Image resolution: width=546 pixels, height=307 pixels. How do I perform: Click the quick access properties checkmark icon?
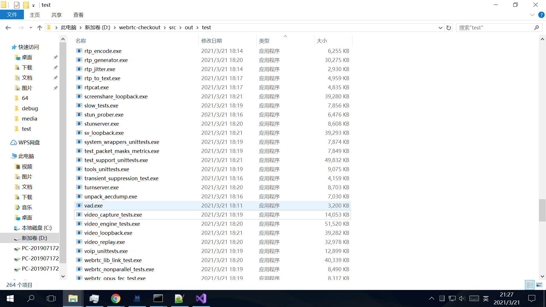click(17, 5)
